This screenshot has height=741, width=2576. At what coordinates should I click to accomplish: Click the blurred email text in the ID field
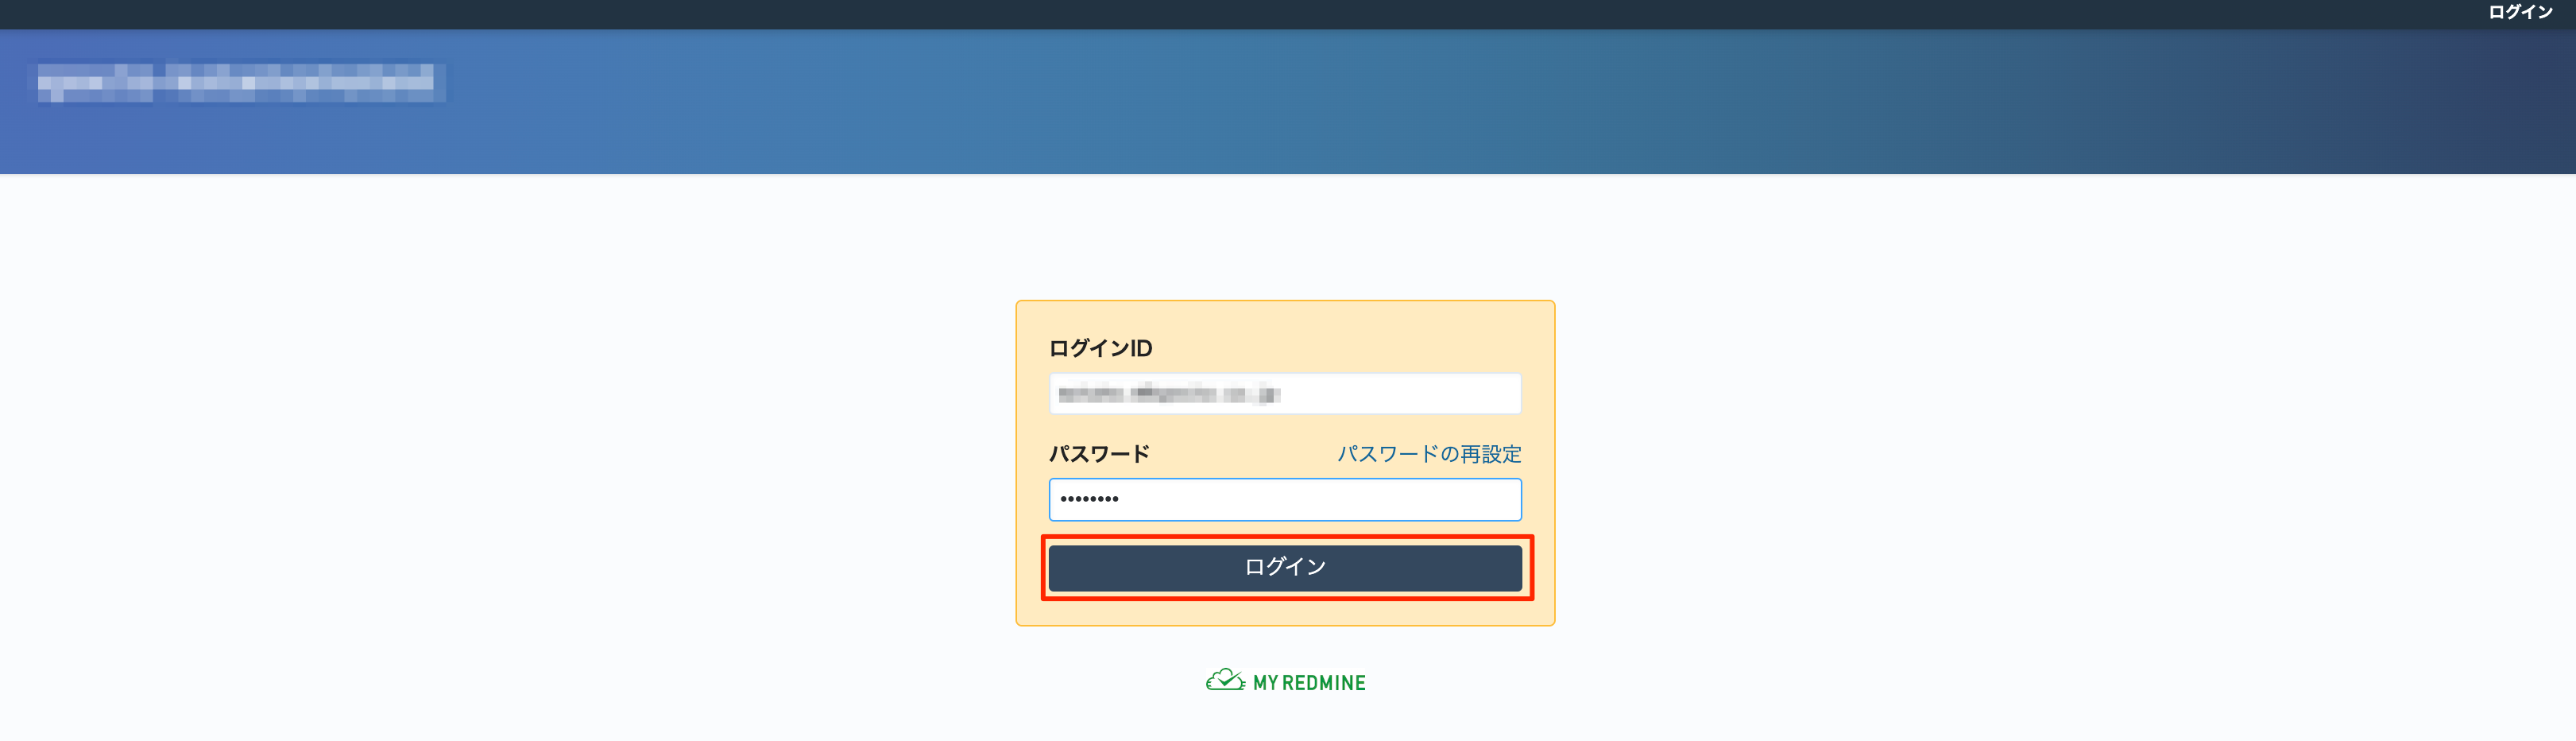1168,394
